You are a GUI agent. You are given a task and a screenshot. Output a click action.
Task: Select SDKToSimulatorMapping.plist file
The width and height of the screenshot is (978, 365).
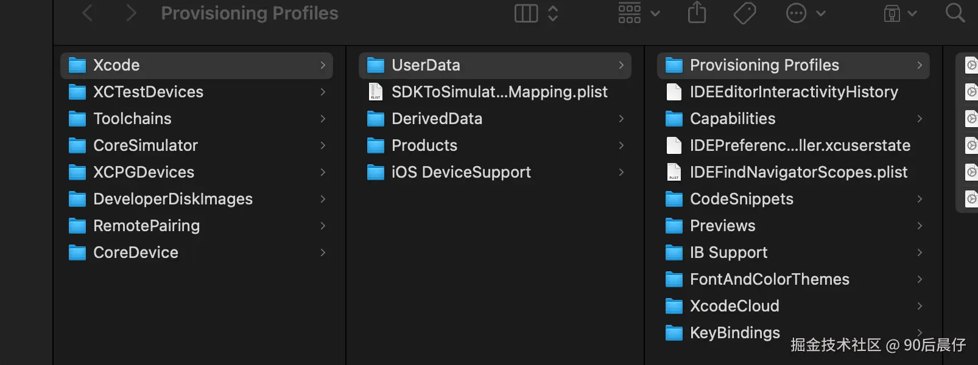click(x=499, y=92)
